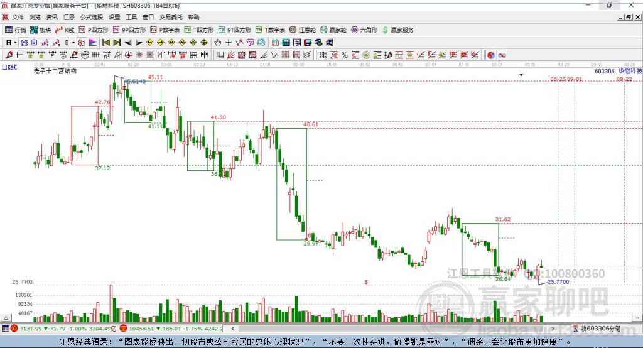The image size is (643, 348).
Task: Open the 文件 menu
Action: (18, 17)
